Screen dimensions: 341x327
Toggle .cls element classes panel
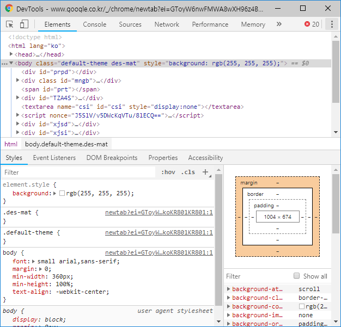point(188,172)
